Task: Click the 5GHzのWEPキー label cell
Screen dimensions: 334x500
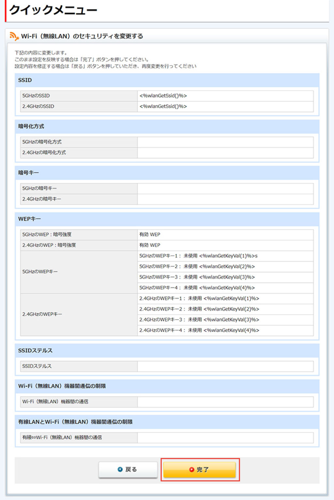Action: [x=79, y=272]
